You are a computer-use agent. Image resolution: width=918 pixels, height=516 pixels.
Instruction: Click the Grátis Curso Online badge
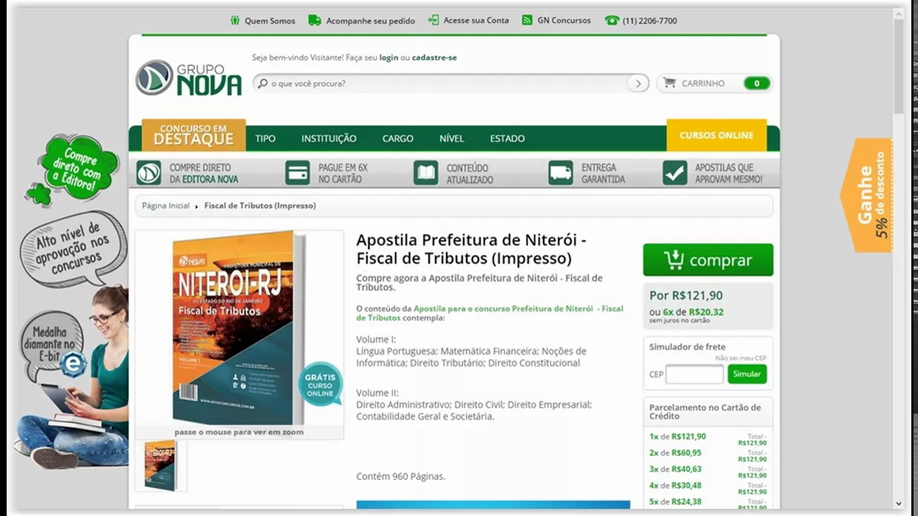point(320,384)
